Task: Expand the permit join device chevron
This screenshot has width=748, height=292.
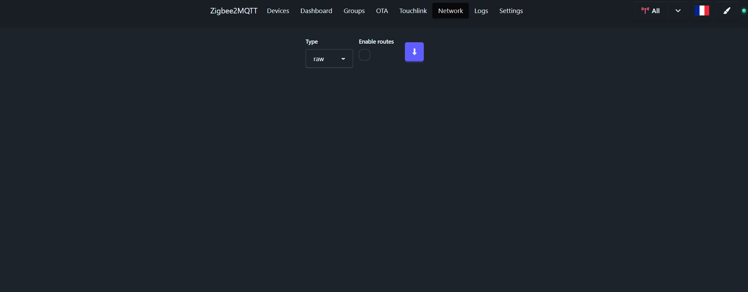Action: pyautogui.click(x=678, y=11)
